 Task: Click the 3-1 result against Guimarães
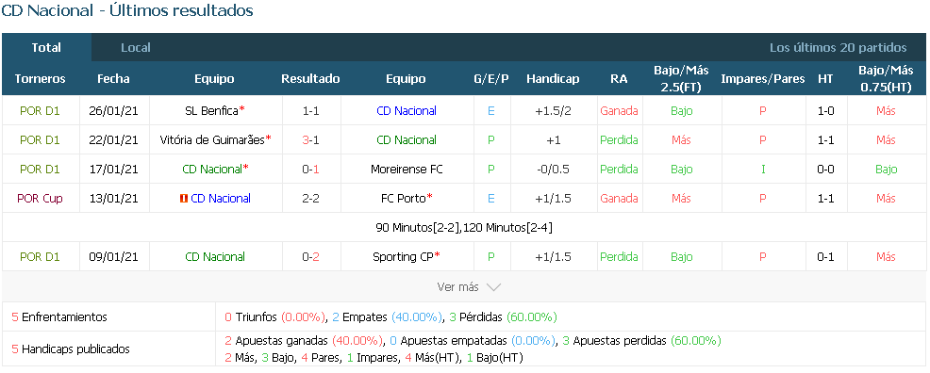coord(311,139)
